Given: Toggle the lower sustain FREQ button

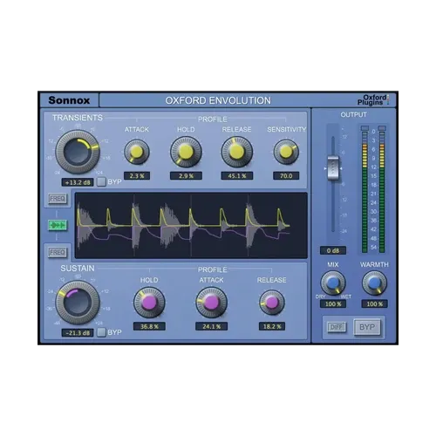Looking at the screenshot, I should tap(58, 252).
